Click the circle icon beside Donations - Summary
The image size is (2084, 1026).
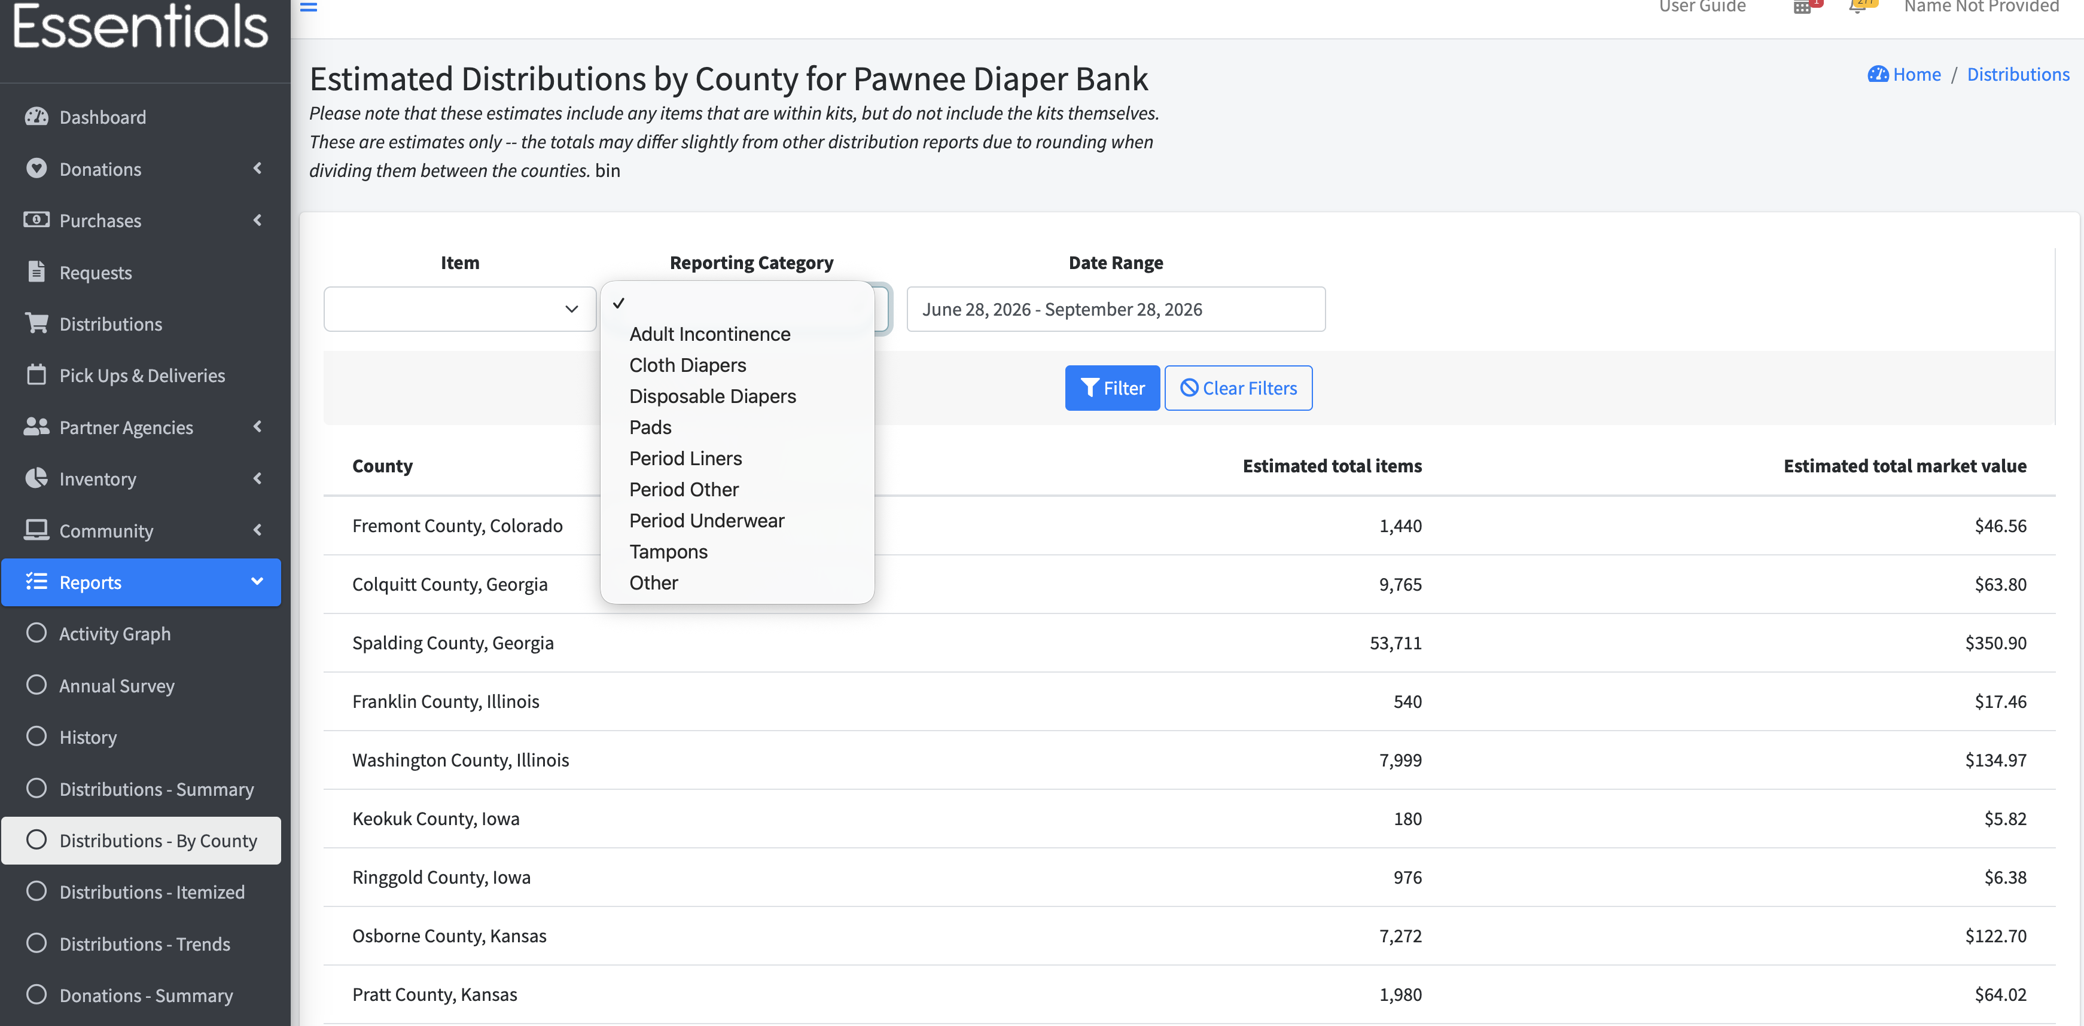(x=36, y=994)
